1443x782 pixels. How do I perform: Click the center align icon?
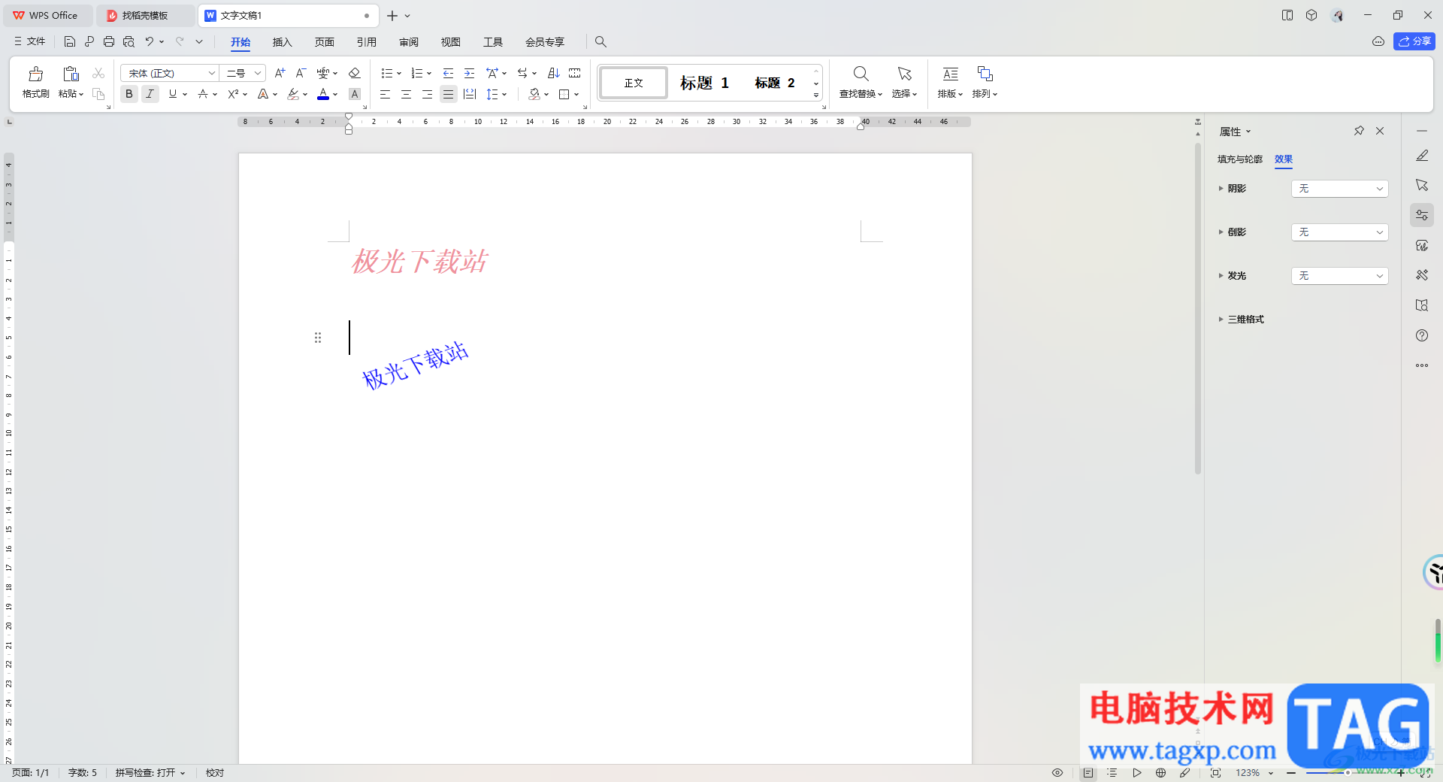click(406, 94)
